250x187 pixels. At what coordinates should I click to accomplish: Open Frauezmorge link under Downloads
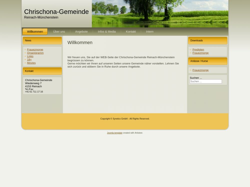[x=200, y=53]
